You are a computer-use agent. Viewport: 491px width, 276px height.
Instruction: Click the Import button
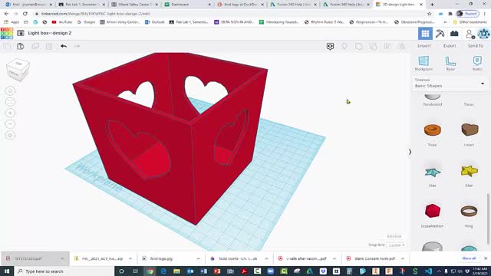(x=423, y=46)
